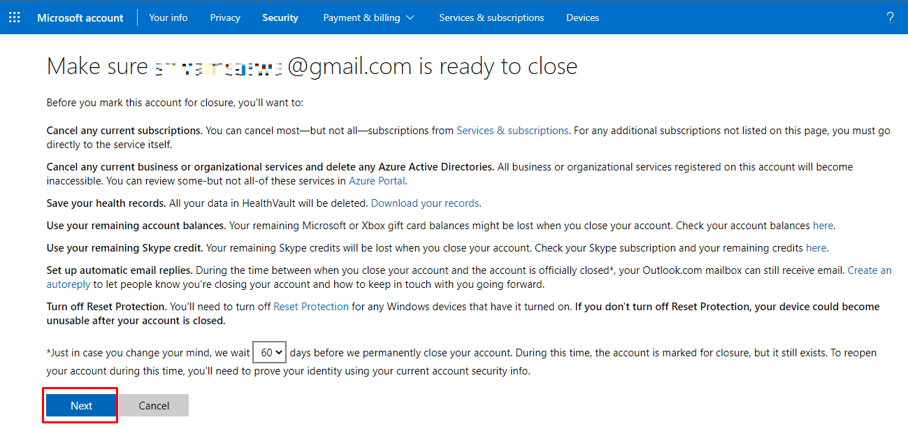The width and height of the screenshot is (908, 429).
Task: Check account balances via 'here' link
Action: [x=823, y=226]
